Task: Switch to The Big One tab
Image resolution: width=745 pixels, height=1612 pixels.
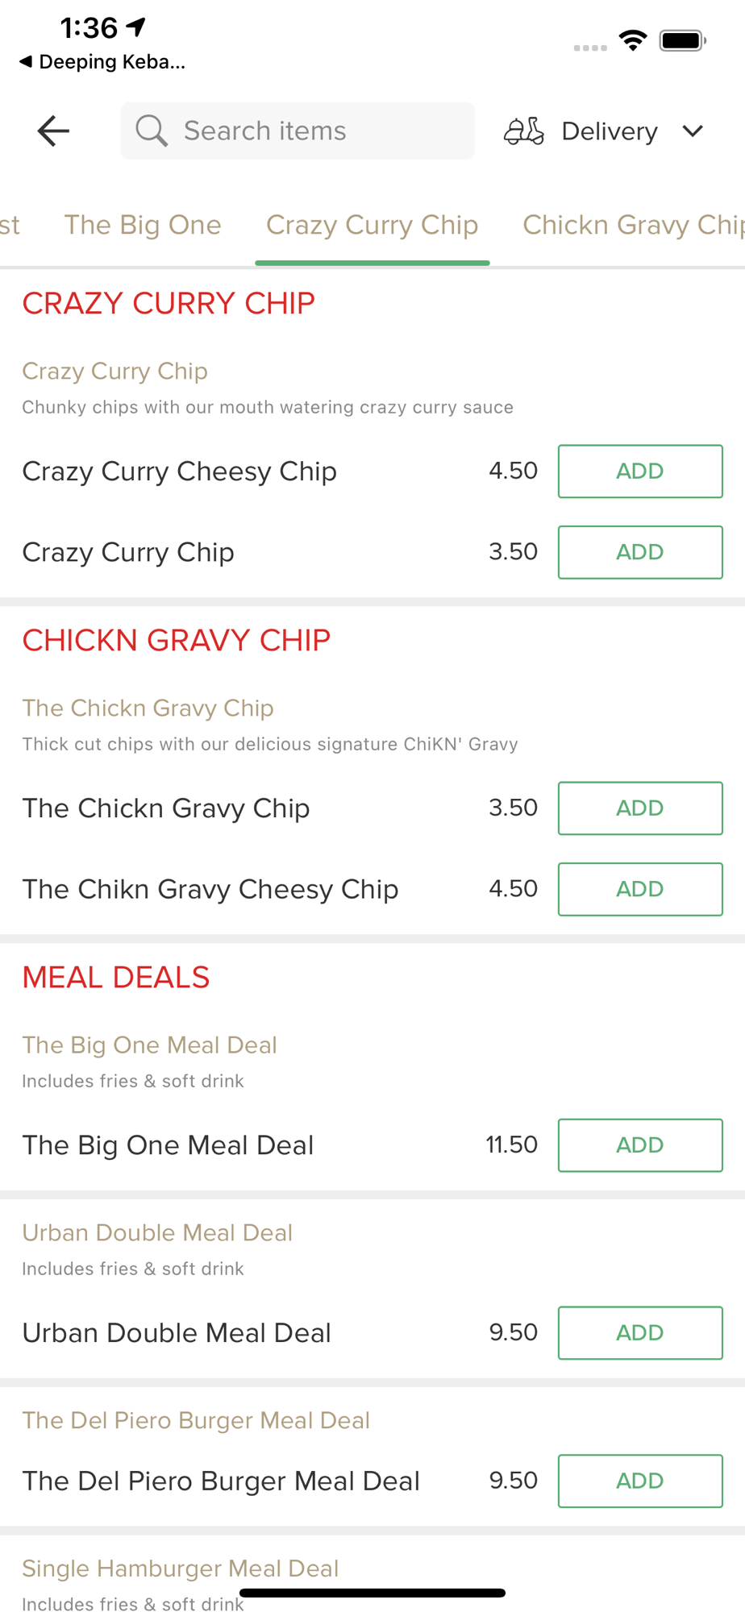Action: (143, 225)
